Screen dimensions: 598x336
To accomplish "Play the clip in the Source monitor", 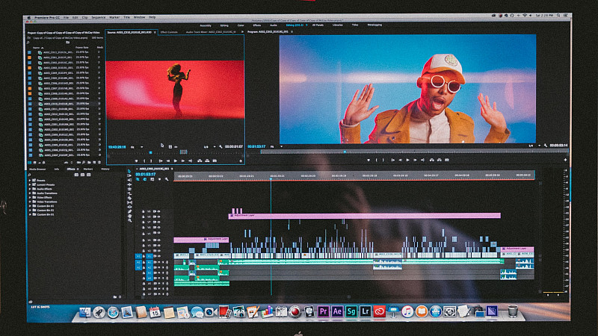I will click(176, 161).
